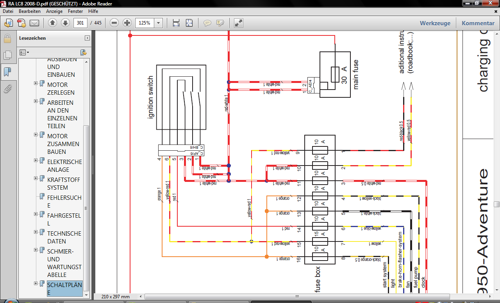The image size is (500, 303).
Task: Zoom in with the plus button
Action: [127, 23]
